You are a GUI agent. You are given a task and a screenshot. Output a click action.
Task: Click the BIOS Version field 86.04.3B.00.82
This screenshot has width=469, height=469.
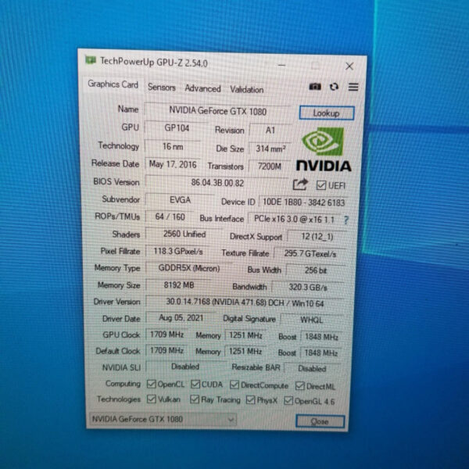(x=217, y=182)
